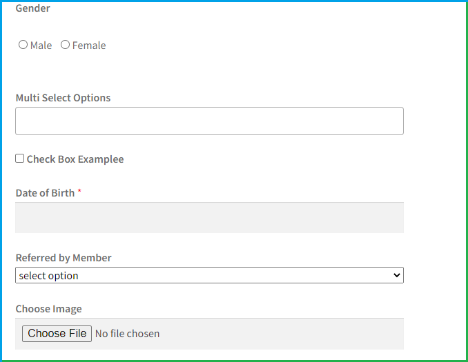Focus the Date of Birth field
The height and width of the screenshot is (362, 468).
[209, 217]
